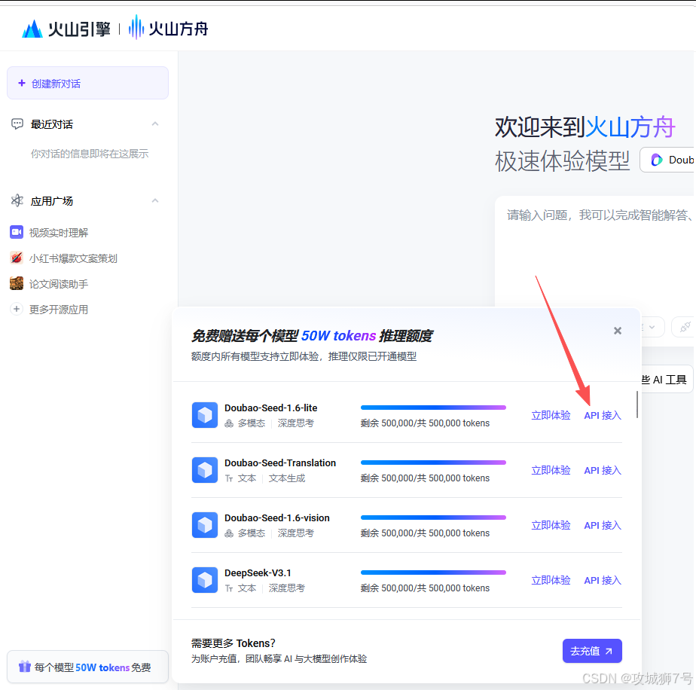Click the gift icon in bottom banner

(25, 667)
